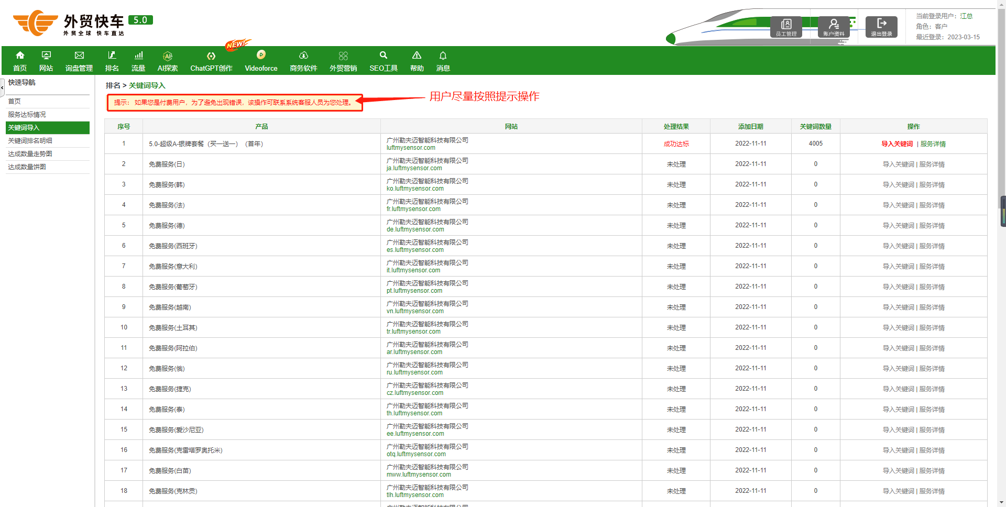Open the 商务软件 icon
Viewport: 1006px width, 507px height.
click(303, 56)
